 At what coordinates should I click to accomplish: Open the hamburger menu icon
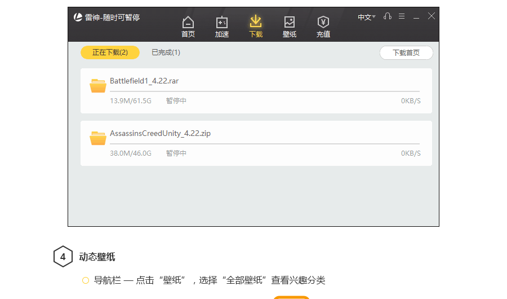(x=402, y=16)
